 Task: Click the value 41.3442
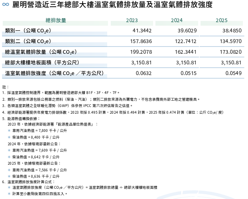142,30
